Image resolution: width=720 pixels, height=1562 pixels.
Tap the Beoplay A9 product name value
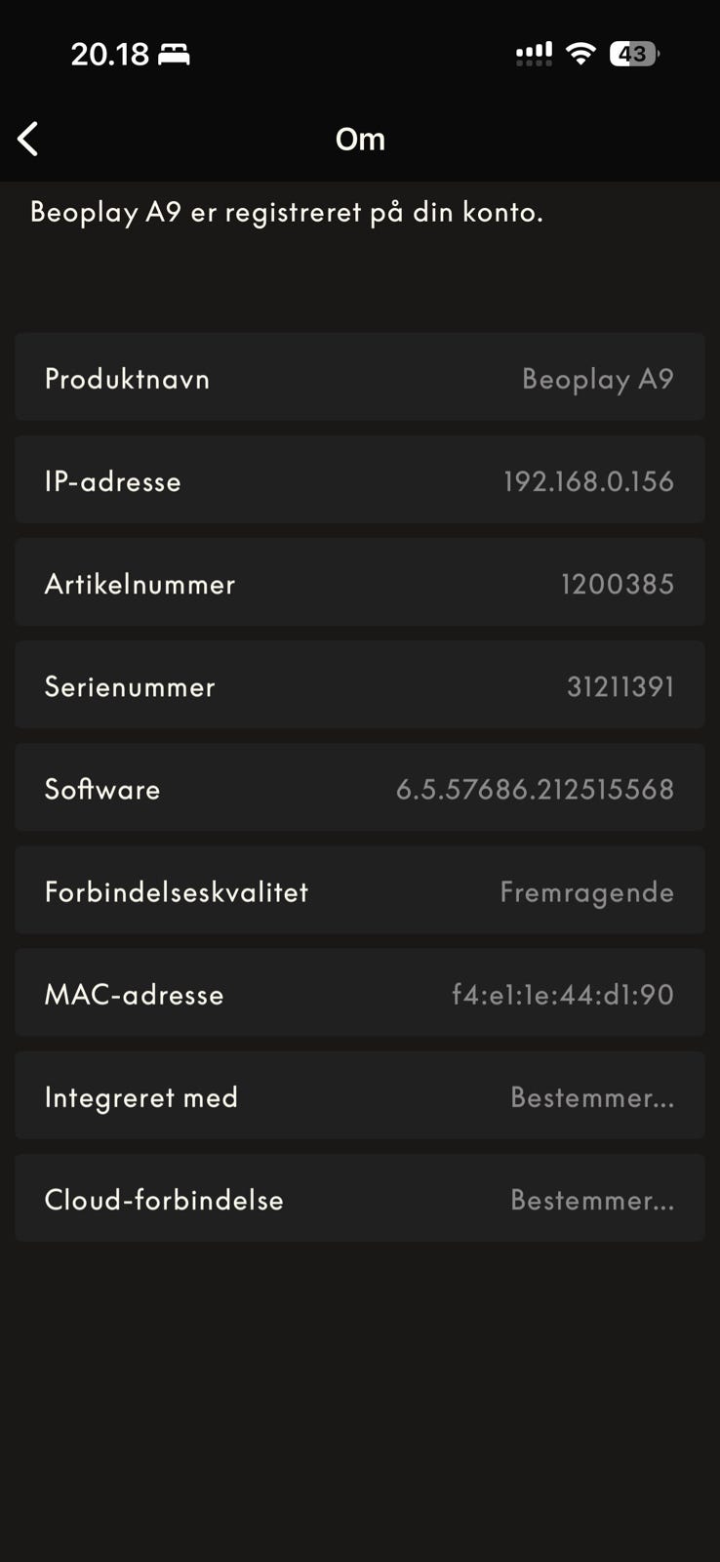pos(597,379)
